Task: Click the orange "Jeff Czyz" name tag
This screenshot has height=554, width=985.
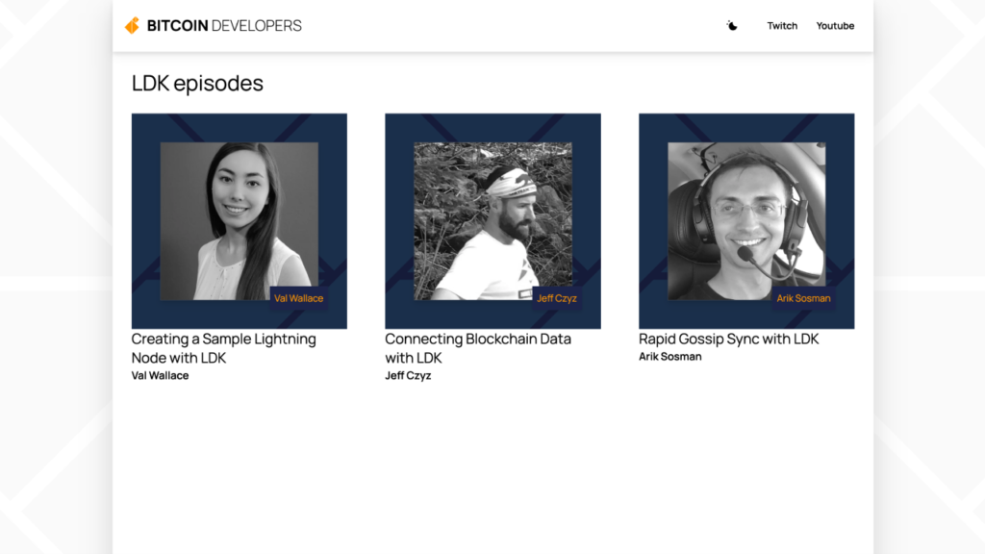Action: click(x=557, y=298)
